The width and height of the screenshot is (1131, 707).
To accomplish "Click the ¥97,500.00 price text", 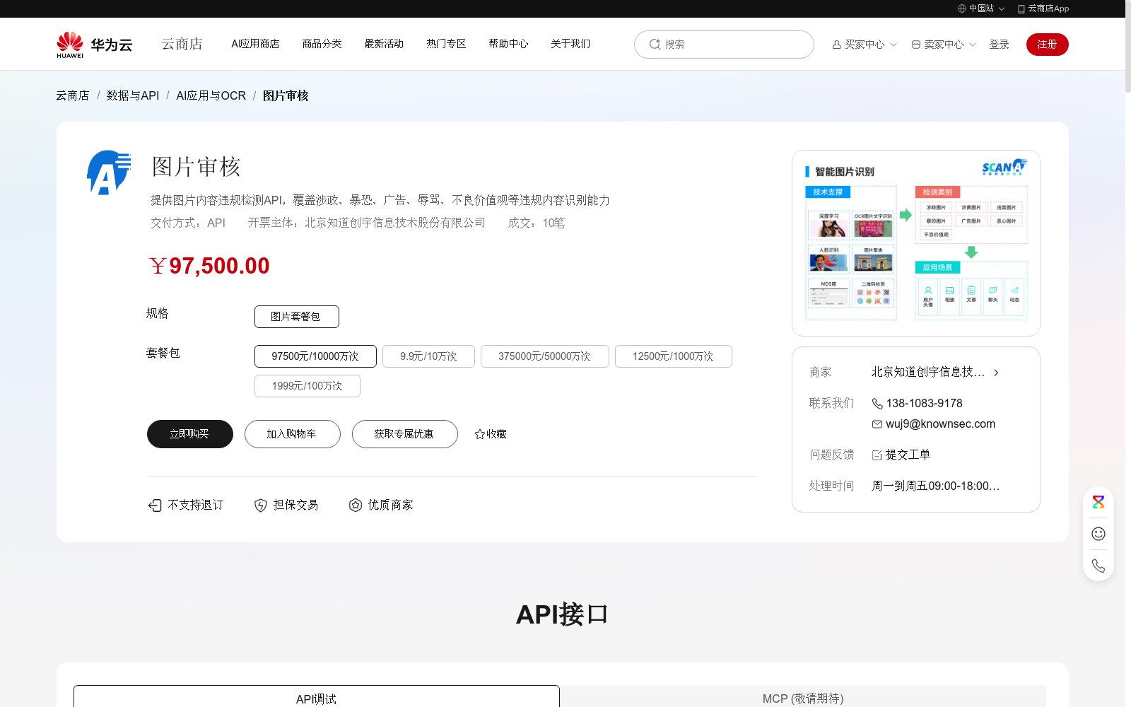I will pos(209,266).
